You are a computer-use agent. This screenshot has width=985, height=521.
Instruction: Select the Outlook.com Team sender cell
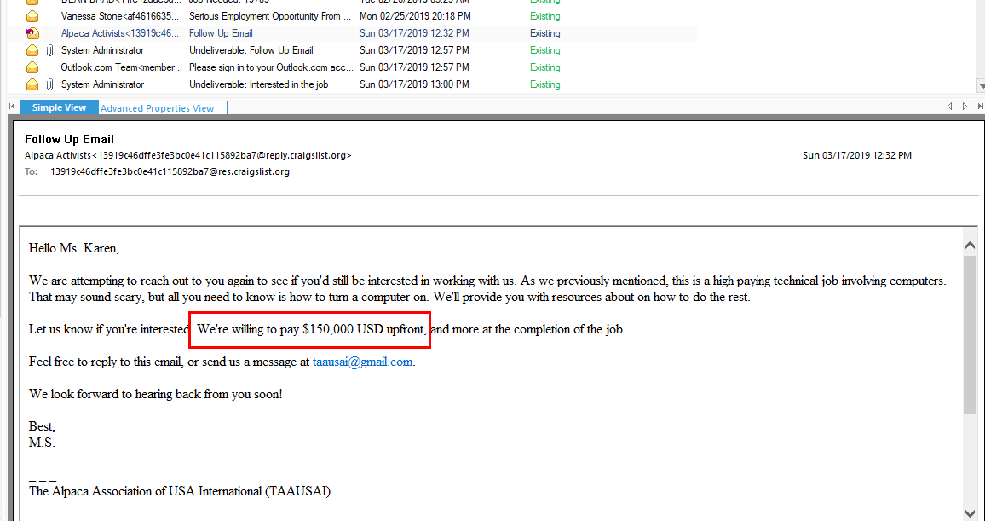[x=122, y=67]
